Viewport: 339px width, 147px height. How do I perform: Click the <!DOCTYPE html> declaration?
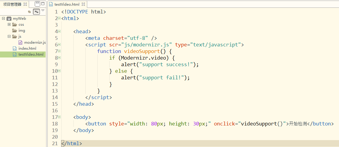[84, 12]
